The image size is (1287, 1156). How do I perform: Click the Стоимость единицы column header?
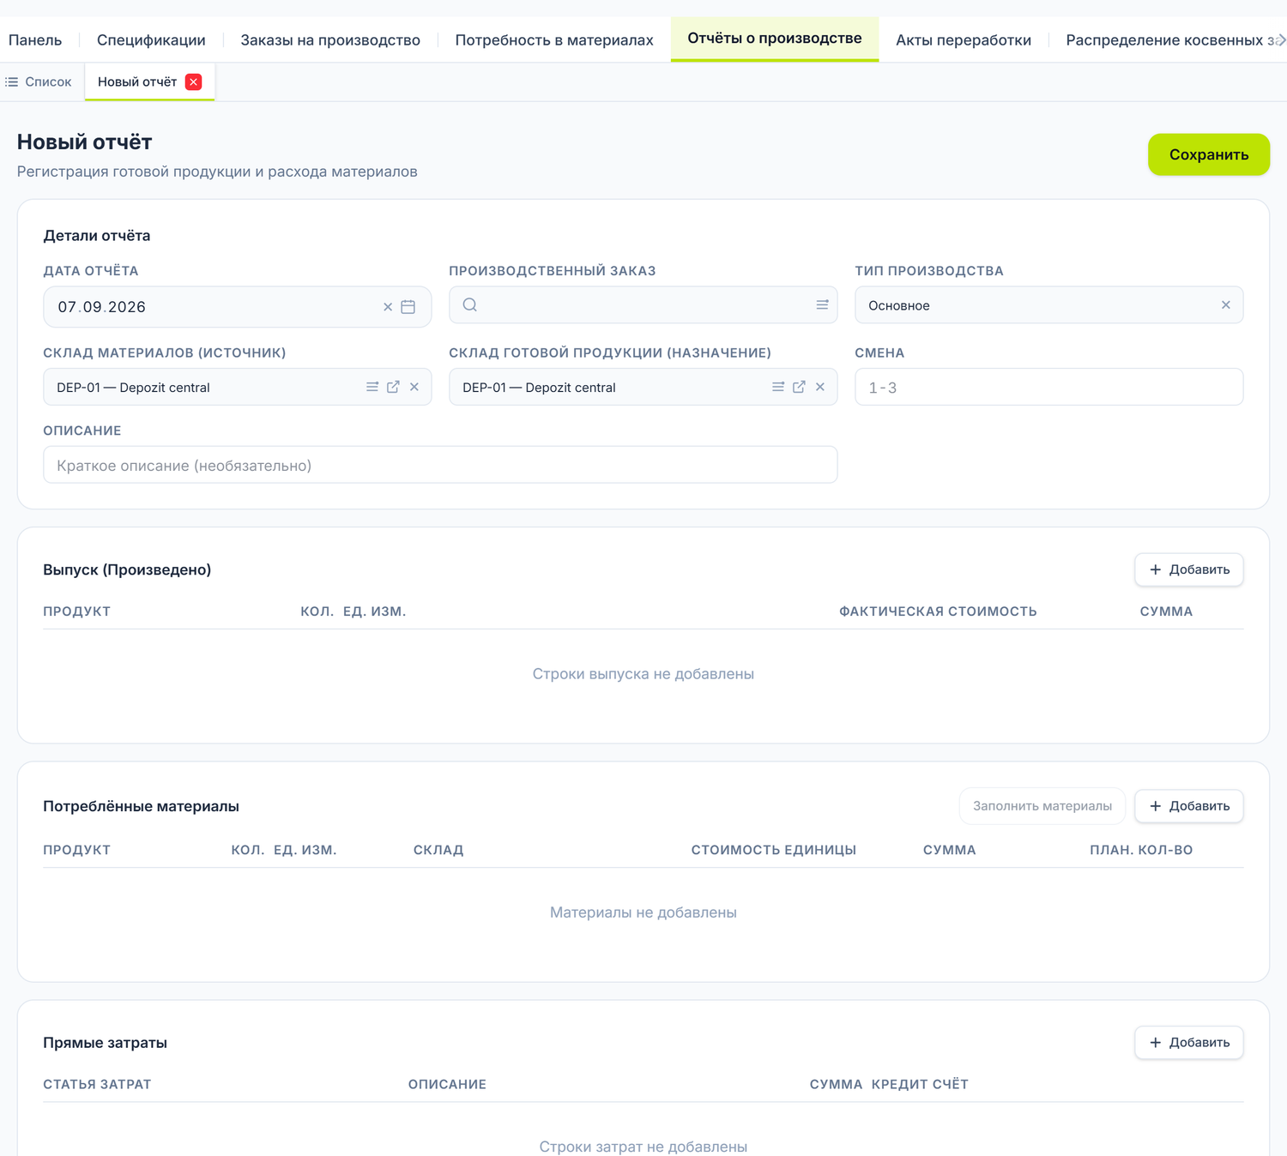(x=774, y=850)
